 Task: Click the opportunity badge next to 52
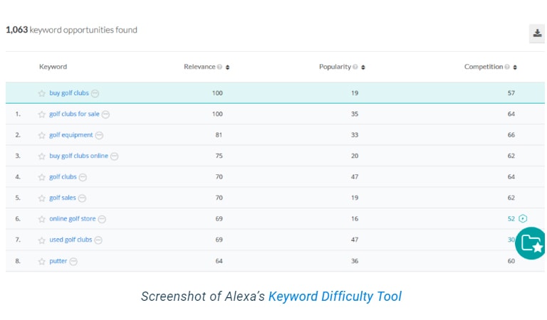pyautogui.click(x=523, y=219)
